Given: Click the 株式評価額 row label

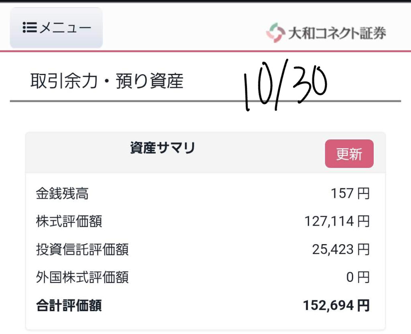Looking at the screenshot, I should [x=69, y=222].
